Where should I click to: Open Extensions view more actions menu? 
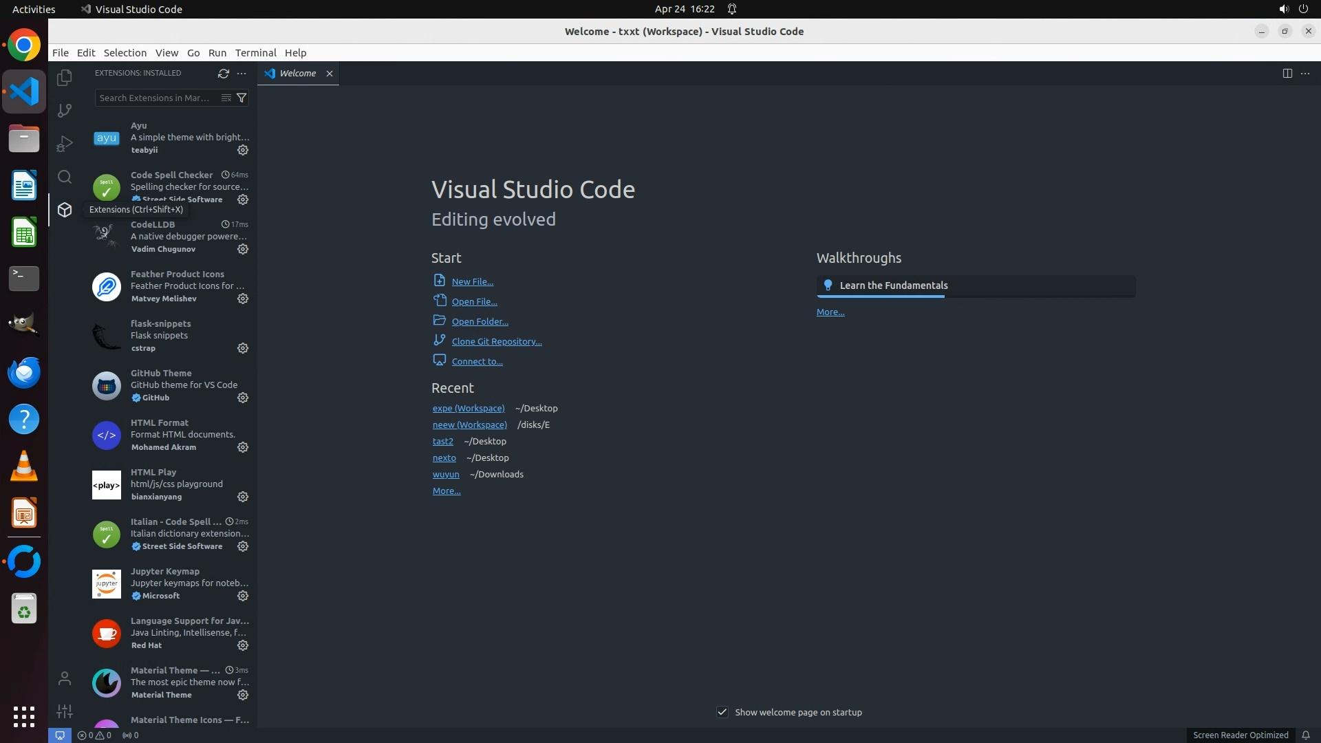pos(241,73)
